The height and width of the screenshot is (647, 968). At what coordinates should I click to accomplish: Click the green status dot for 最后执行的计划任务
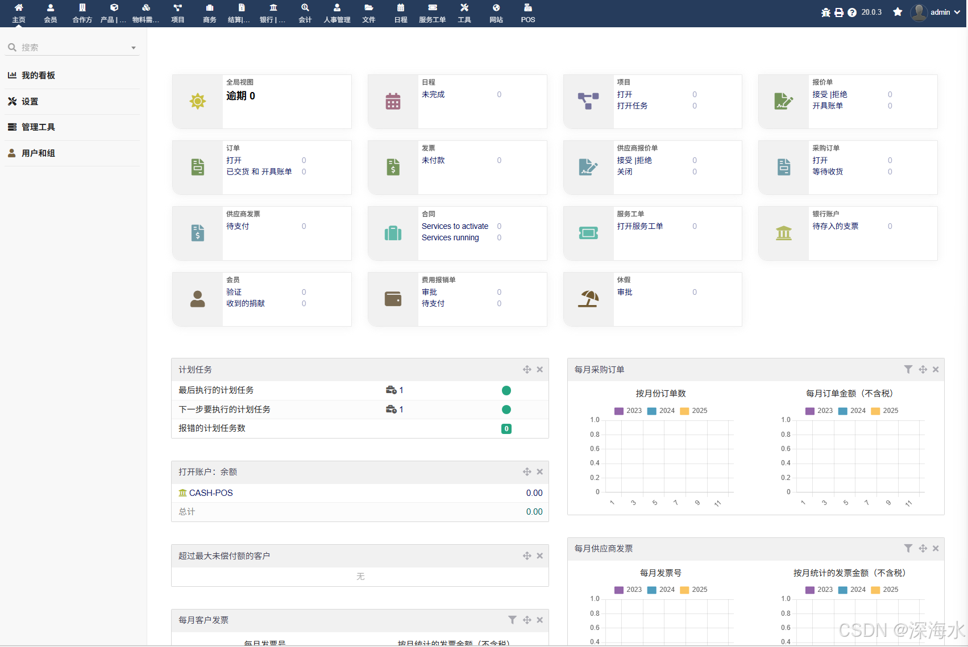506,390
